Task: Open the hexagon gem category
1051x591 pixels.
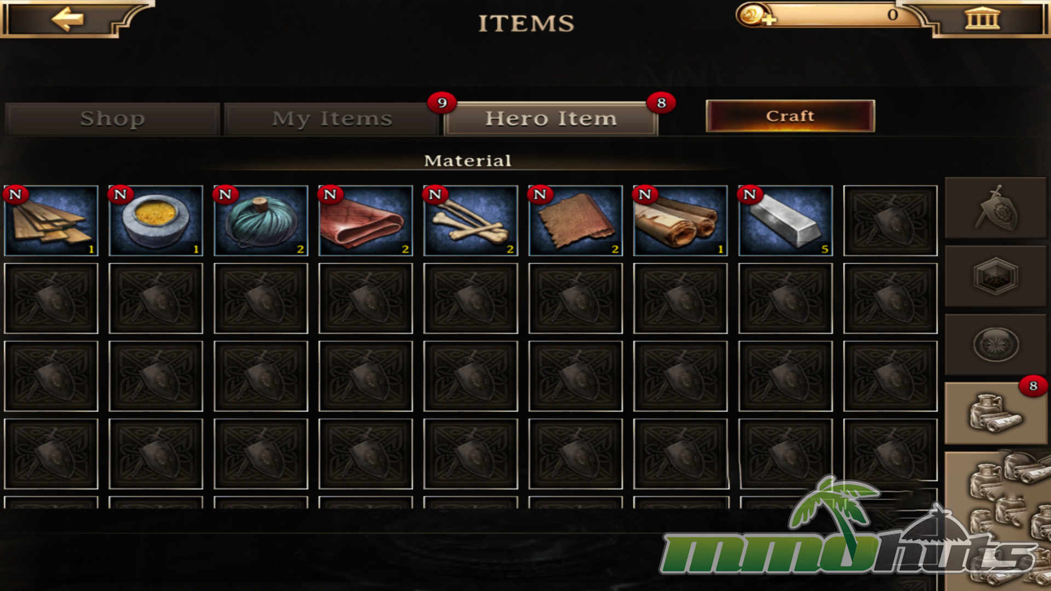Action: pyautogui.click(x=996, y=276)
